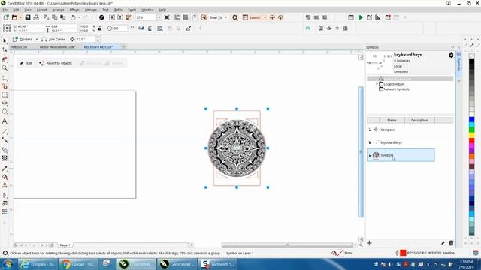This screenshot has width=481, height=270.
Task: Open the Launch dropdown arrow
Action: [x=265, y=17]
